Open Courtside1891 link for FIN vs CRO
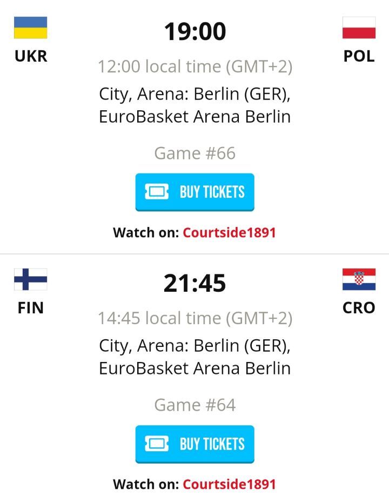 pyautogui.click(x=229, y=484)
